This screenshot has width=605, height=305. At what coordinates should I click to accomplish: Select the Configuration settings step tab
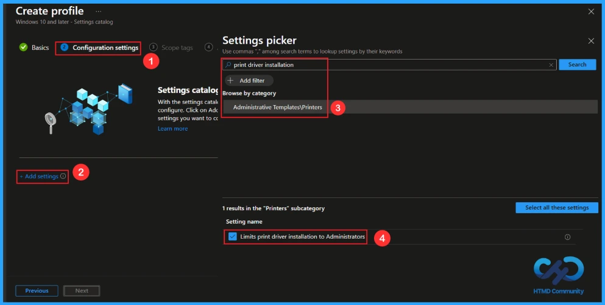click(x=99, y=47)
